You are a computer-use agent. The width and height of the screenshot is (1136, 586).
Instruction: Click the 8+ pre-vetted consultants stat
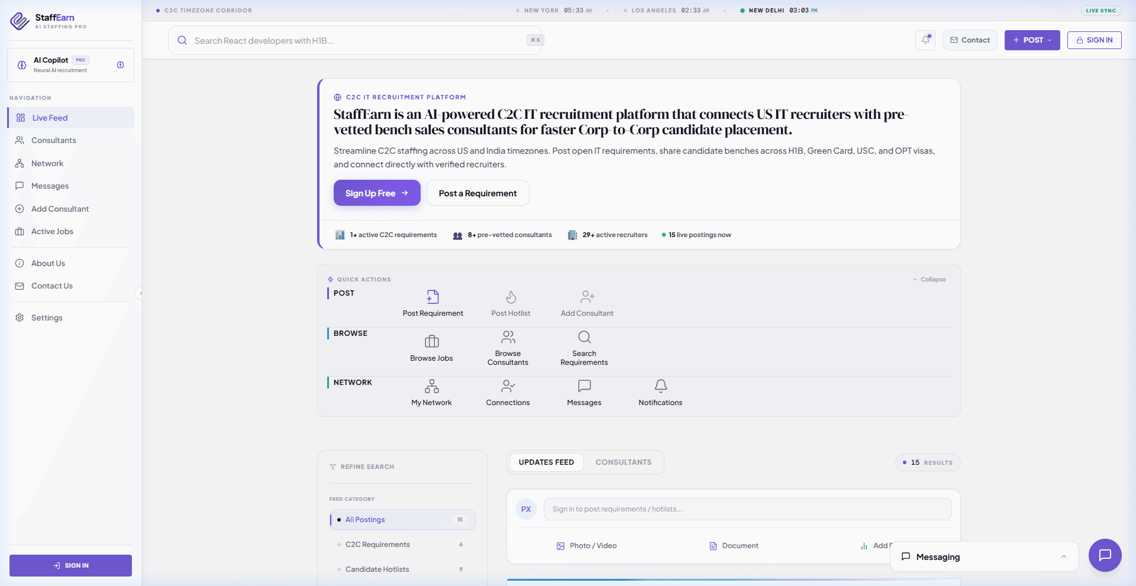(502, 235)
